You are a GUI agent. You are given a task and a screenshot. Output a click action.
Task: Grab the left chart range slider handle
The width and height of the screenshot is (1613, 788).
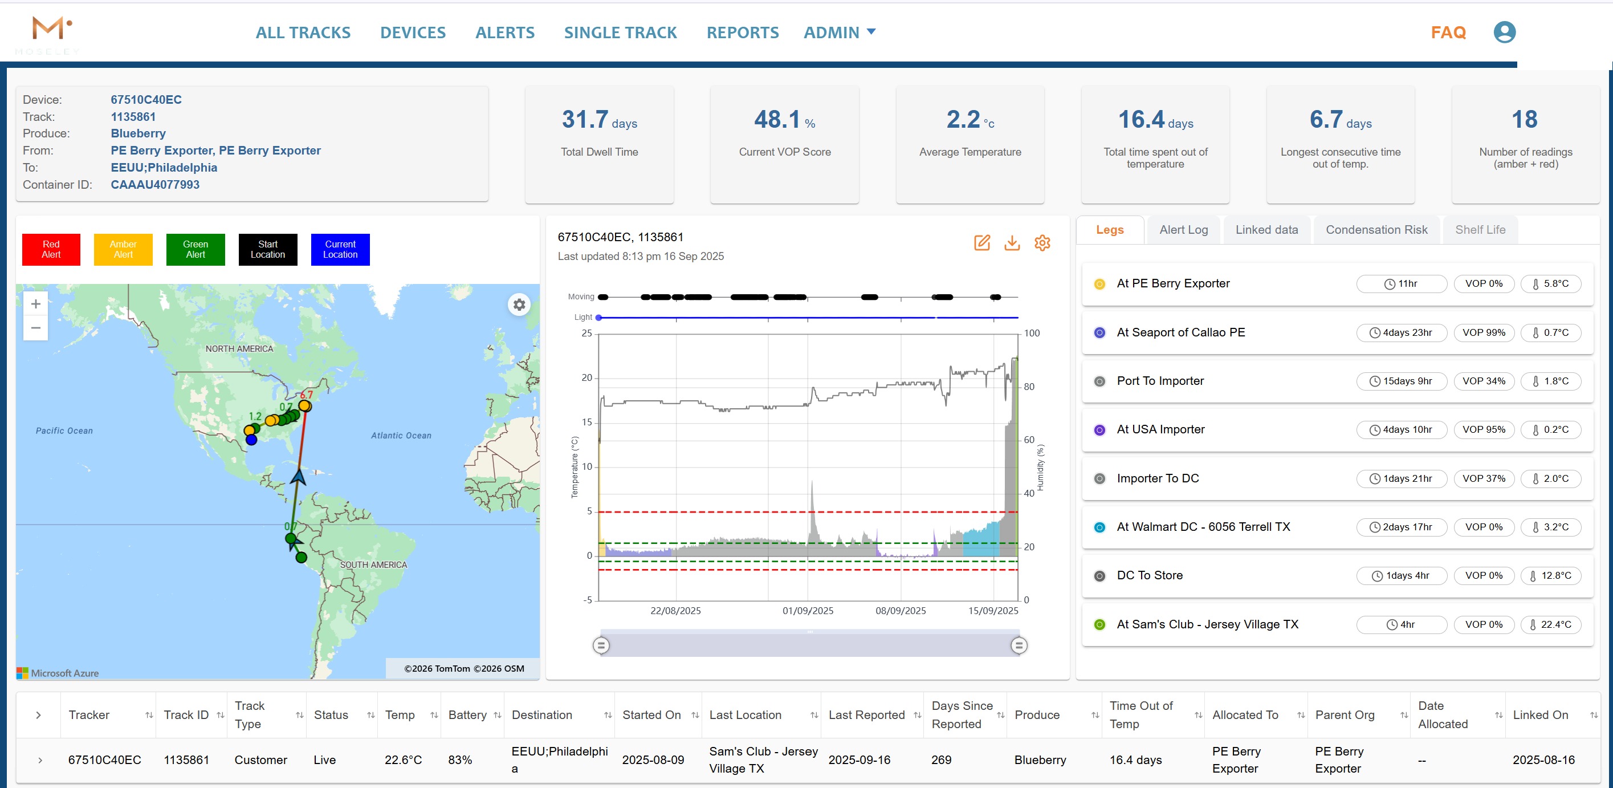[601, 645]
